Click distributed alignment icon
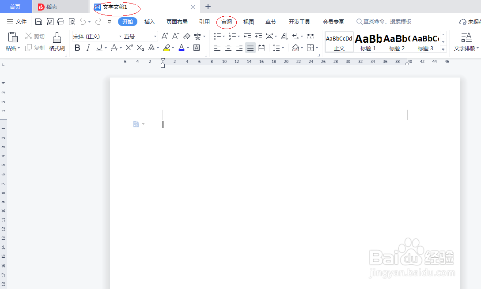Viewport: 481px width, 289px height. coord(261,48)
